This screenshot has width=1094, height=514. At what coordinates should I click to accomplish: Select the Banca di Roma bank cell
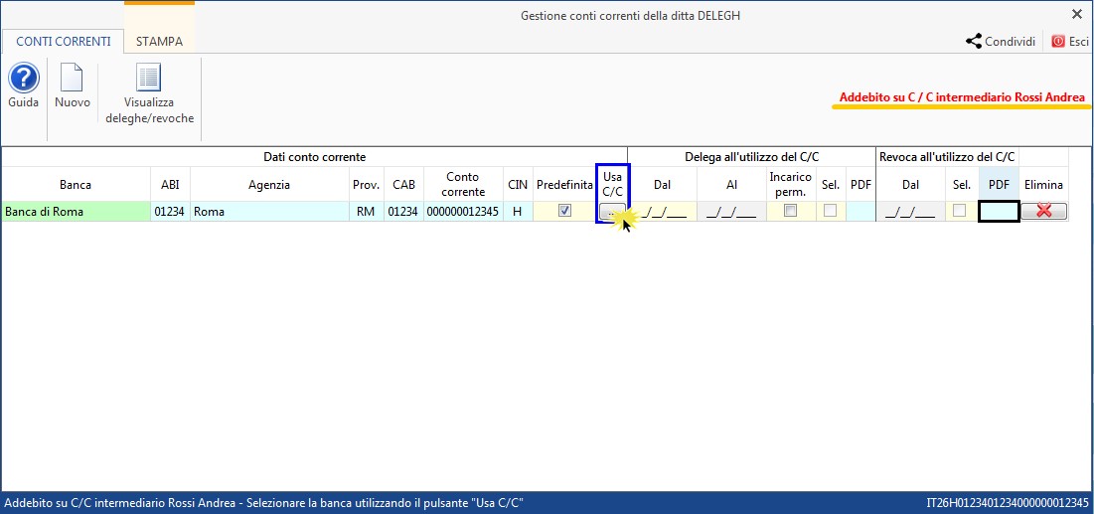(x=75, y=211)
